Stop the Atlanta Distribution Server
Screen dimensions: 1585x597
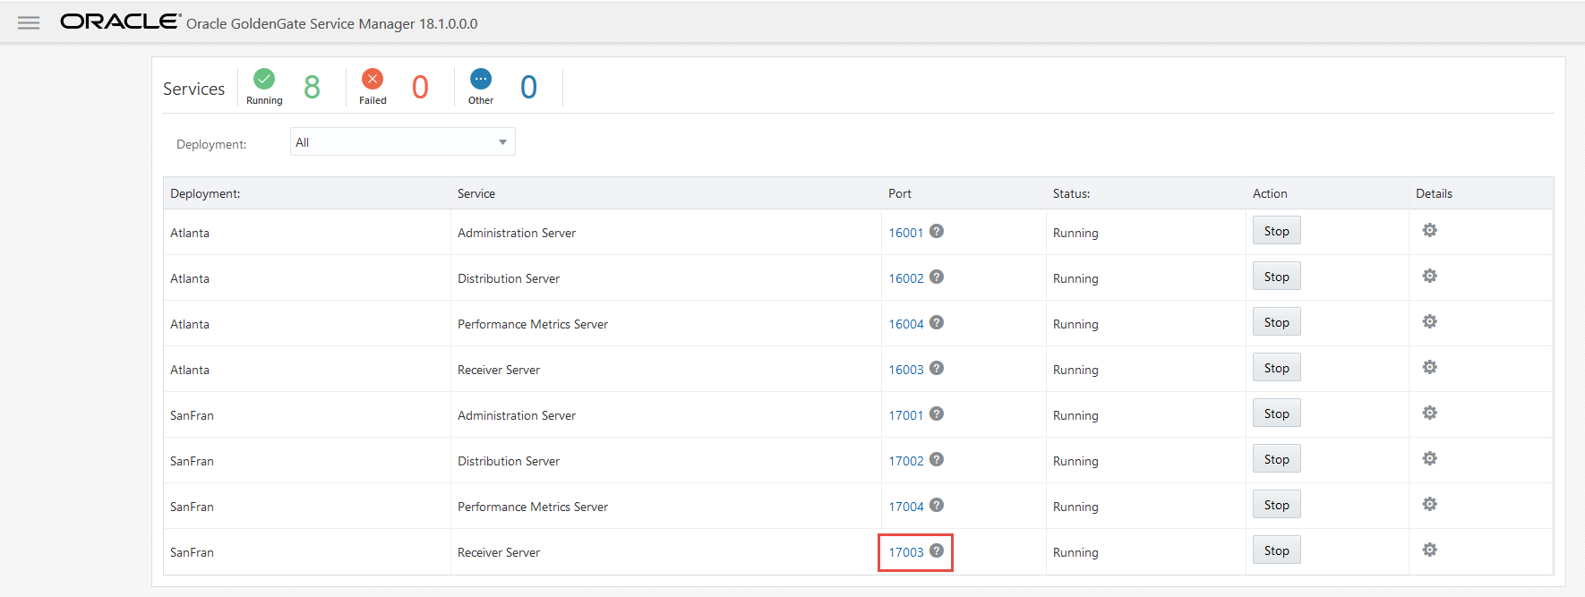tap(1277, 277)
